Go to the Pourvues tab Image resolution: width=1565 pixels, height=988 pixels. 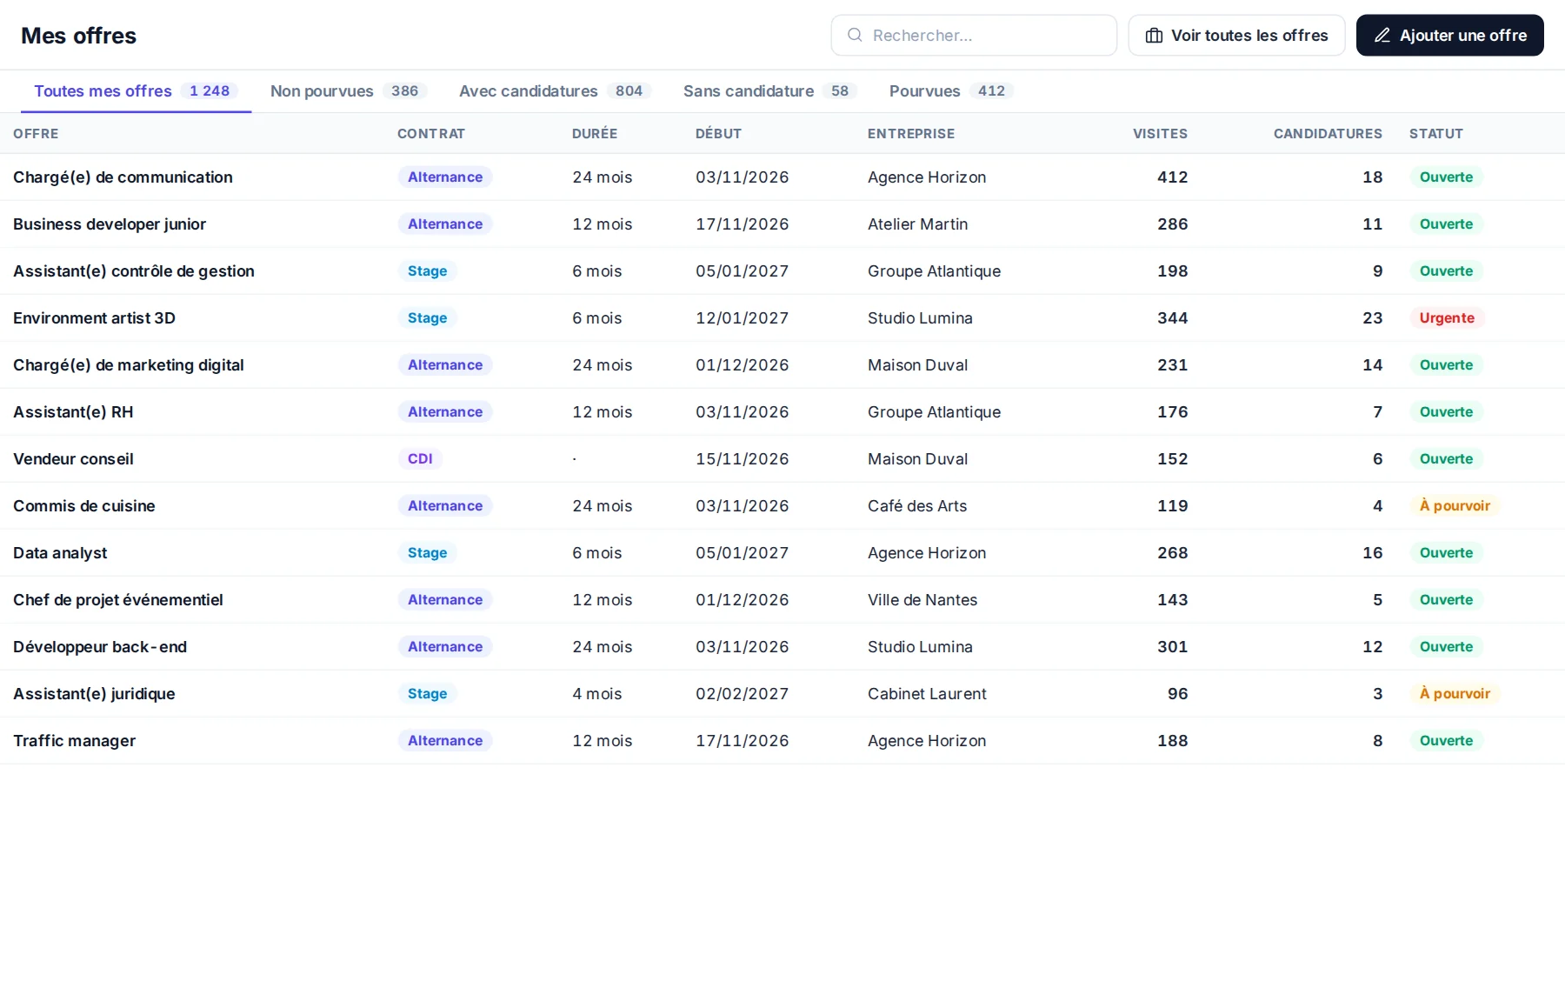point(950,91)
